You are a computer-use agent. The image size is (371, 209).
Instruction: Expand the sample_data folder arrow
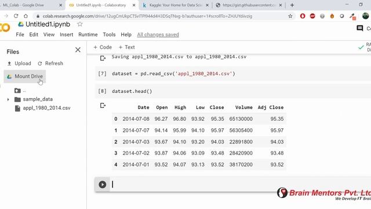[8, 99]
